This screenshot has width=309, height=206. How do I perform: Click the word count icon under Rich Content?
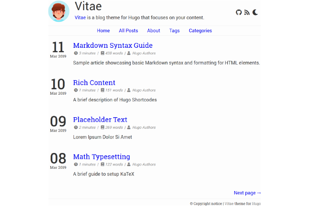coord(103,90)
